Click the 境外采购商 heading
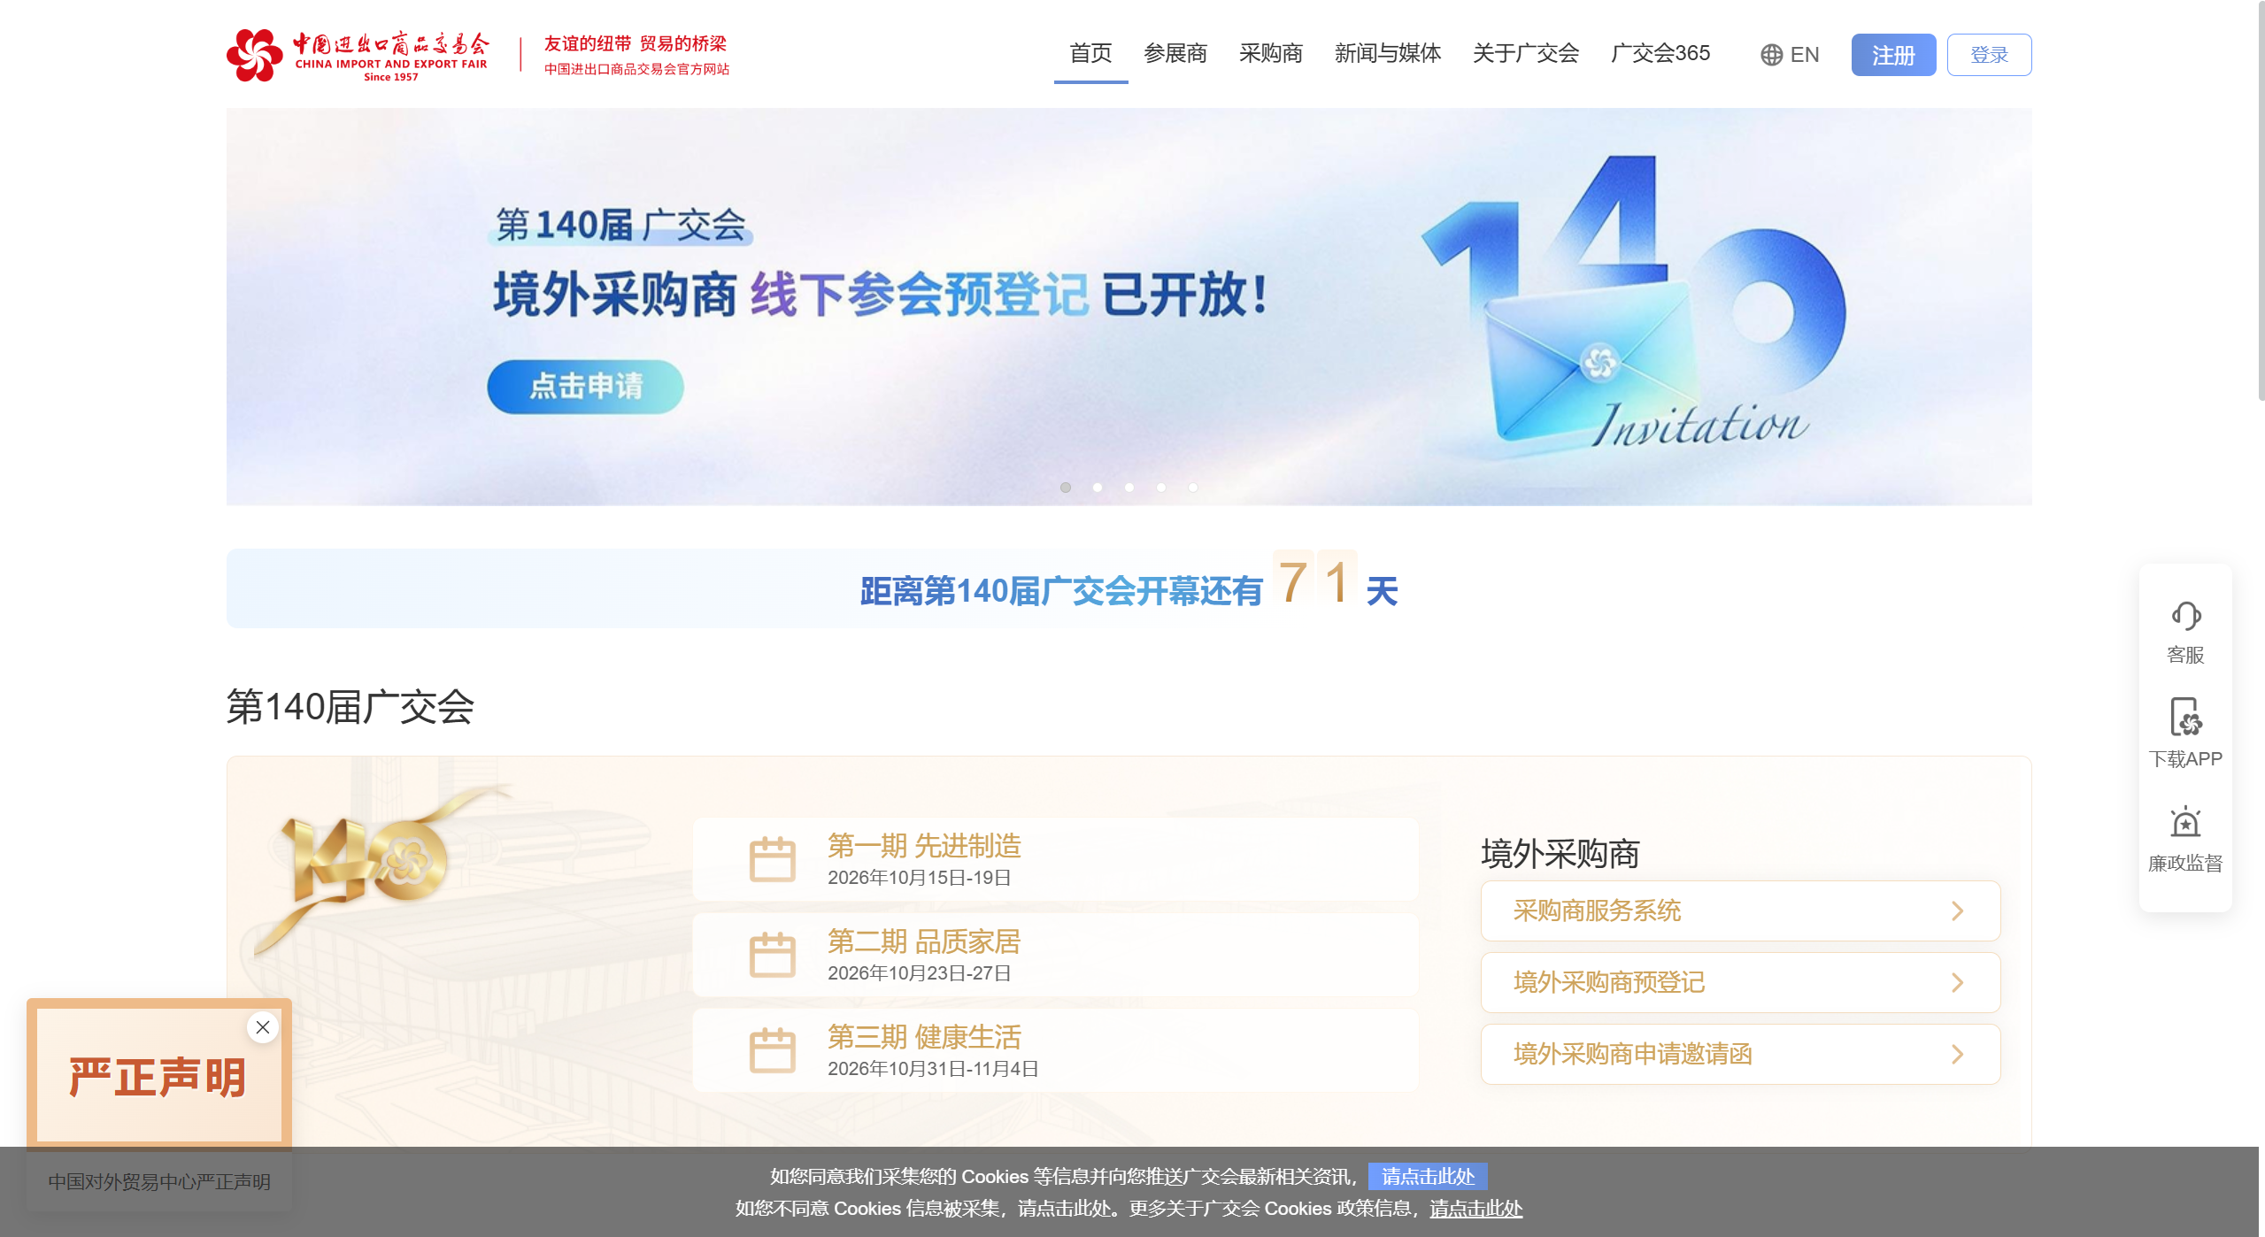The image size is (2265, 1237). click(x=1560, y=854)
